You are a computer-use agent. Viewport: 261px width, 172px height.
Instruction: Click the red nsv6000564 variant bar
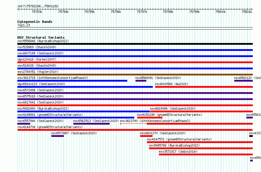[x=204, y=87]
